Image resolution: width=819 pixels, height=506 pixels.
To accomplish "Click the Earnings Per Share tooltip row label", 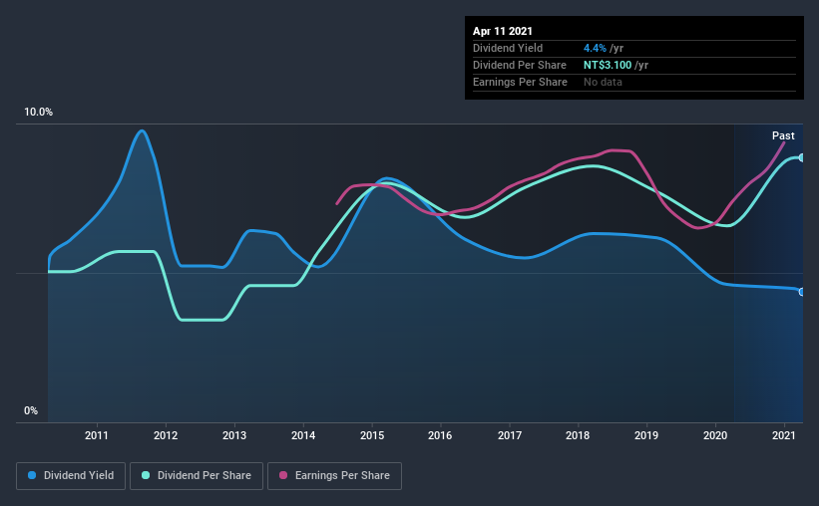I will pos(521,82).
